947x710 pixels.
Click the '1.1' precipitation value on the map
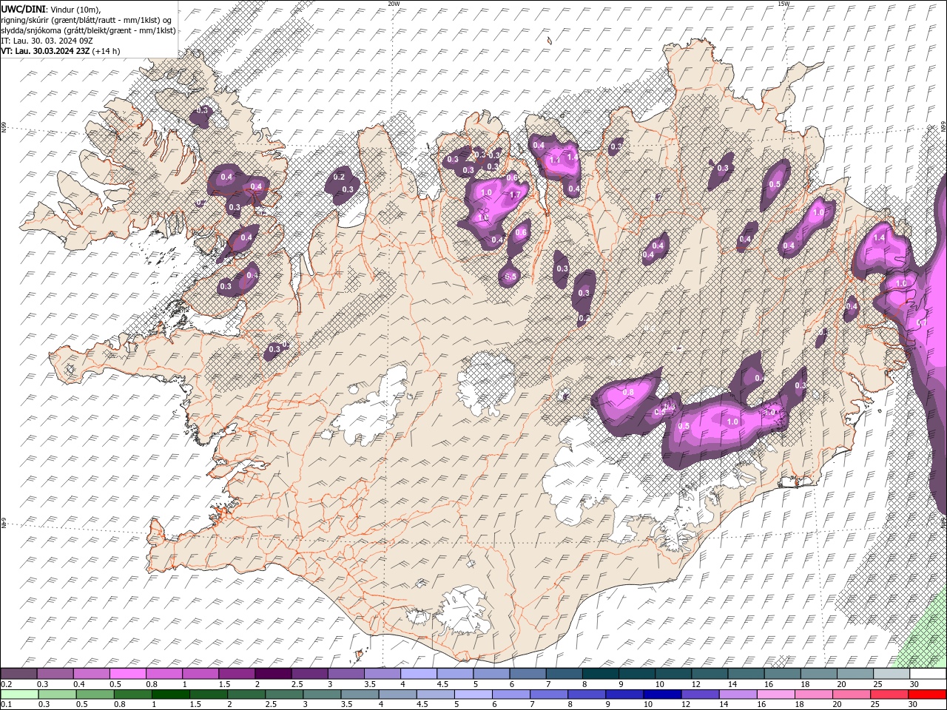coord(556,160)
